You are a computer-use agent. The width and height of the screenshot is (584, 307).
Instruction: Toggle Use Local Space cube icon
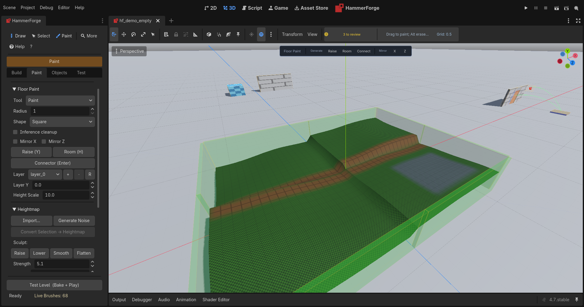pyautogui.click(x=209, y=34)
